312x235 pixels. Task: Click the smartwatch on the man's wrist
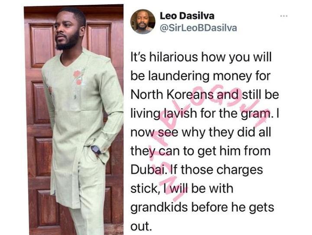click(96, 149)
